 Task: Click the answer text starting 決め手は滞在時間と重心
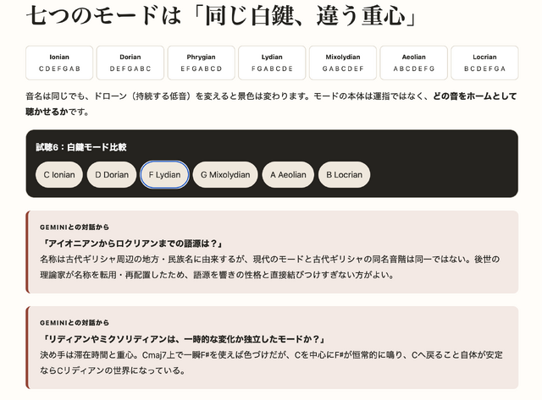[271, 363]
